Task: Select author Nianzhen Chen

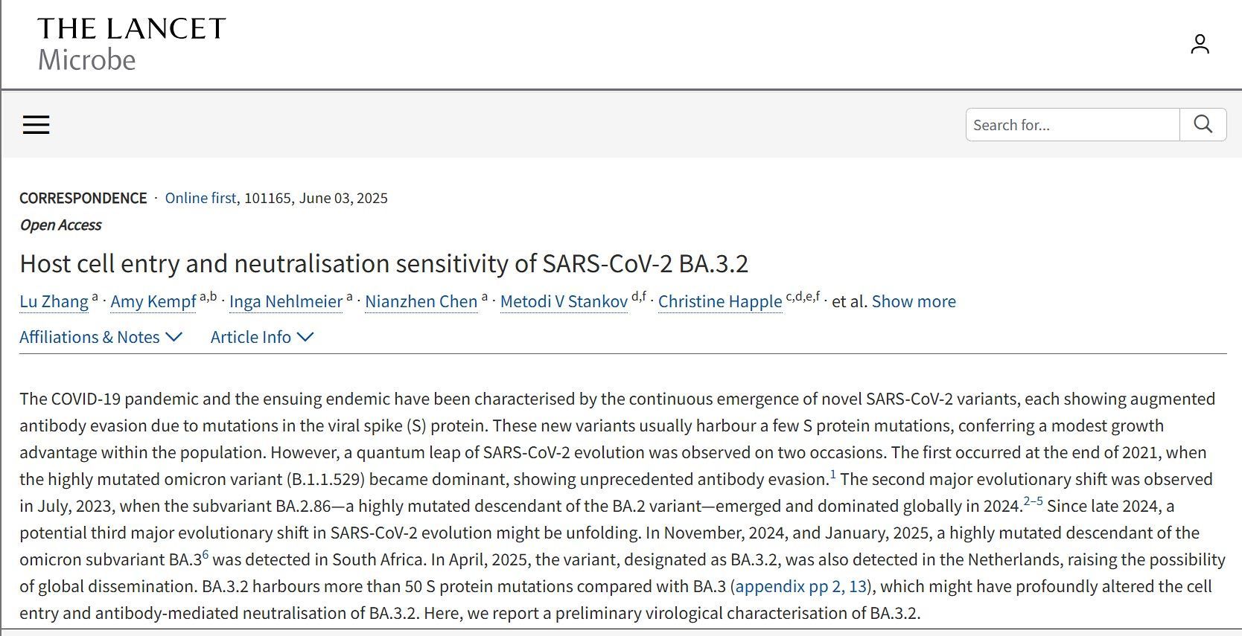Action: click(x=421, y=301)
